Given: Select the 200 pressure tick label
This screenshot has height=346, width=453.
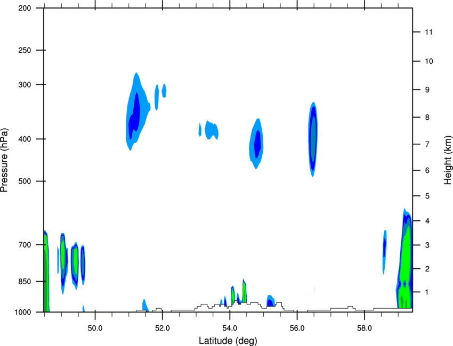Looking at the screenshot, I should [25, 8].
